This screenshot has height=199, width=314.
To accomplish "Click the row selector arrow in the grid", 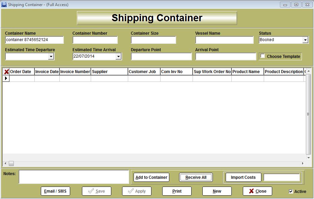I will pyautogui.click(x=6, y=78).
